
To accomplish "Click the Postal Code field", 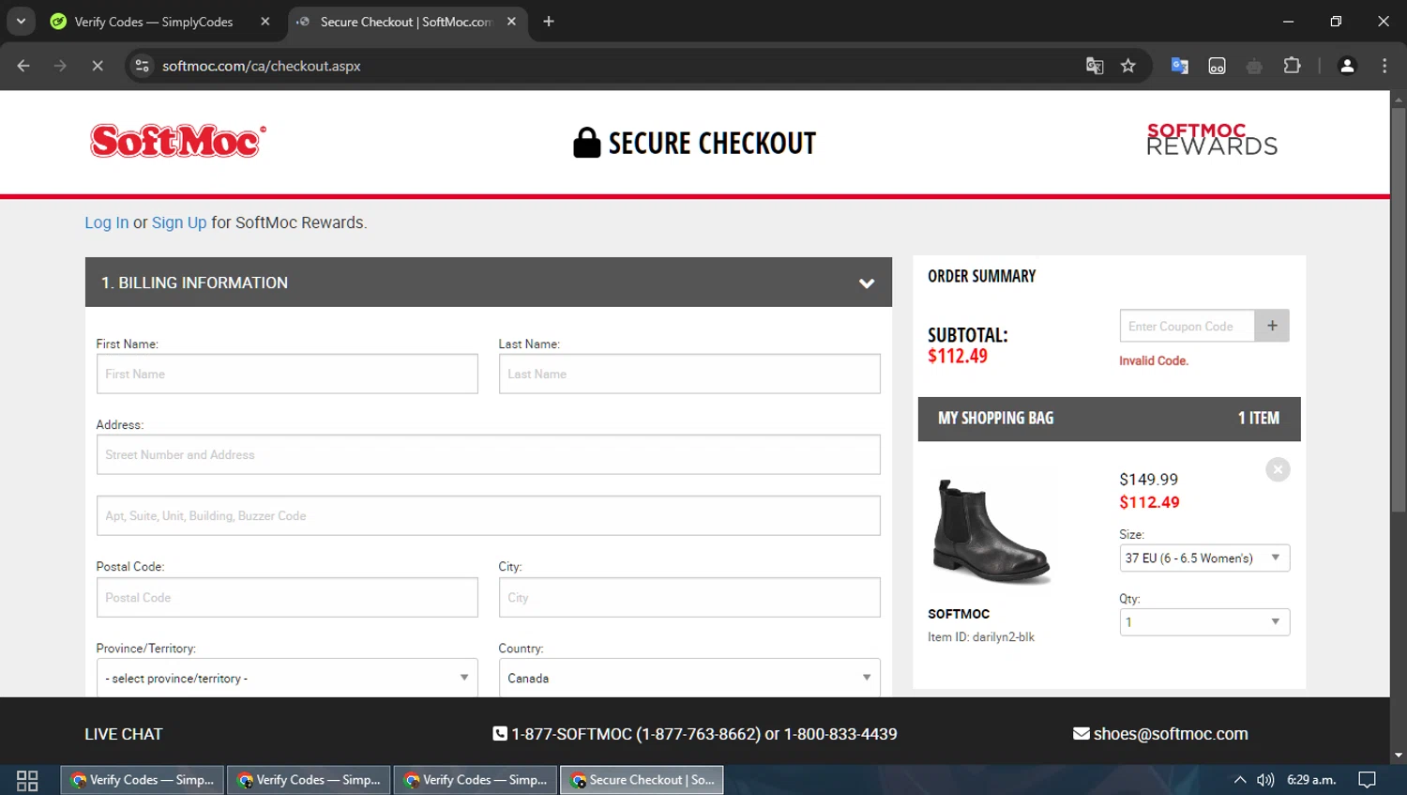I will click(x=287, y=597).
